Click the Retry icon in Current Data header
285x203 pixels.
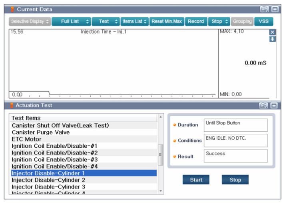264,9
